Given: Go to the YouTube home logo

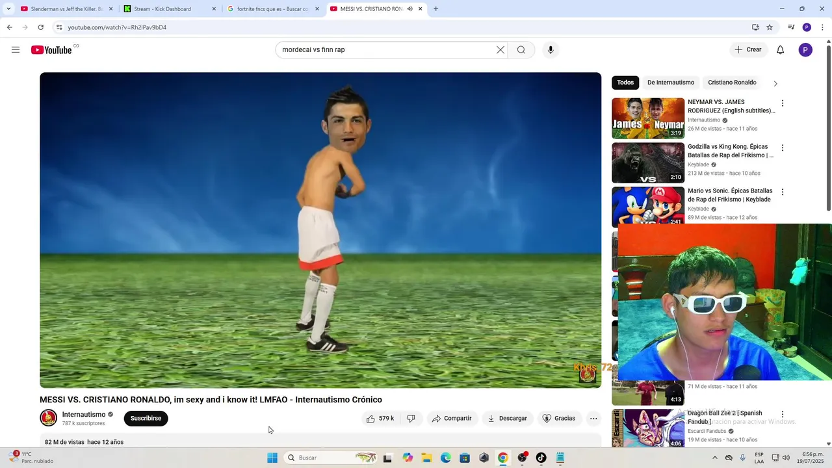Looking at the screenshot, I should pyautogui.click(x=52, y=50).
